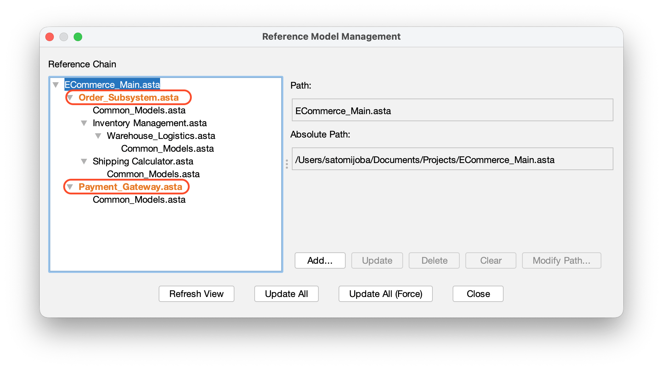Click the Delete button
This screenshot has height=370, width=663.
[x=434, y=260]
